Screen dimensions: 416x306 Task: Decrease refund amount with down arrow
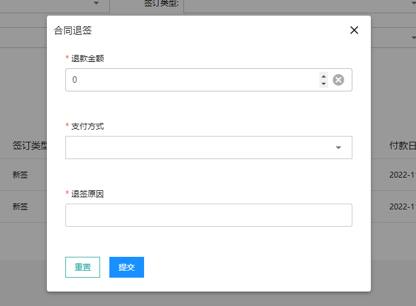tap(323, 84)
